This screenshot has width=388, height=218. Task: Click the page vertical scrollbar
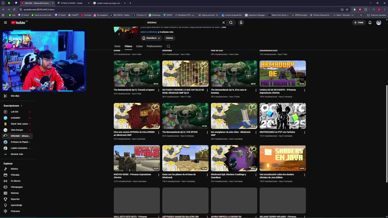[x=386, y=133]
